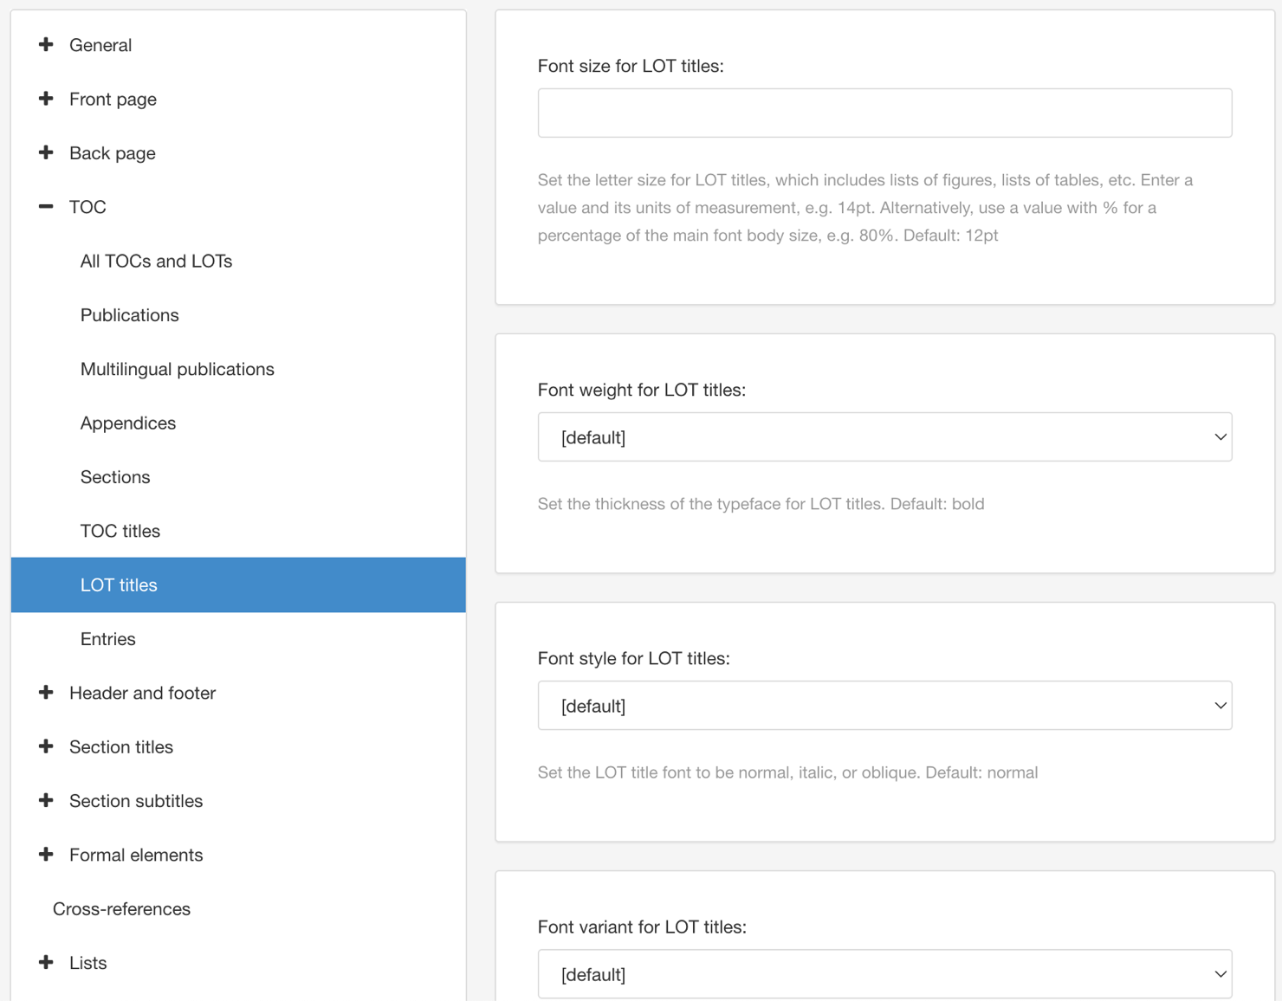This screenshot has height=1001, width=1282.
Task: Select Multilingual publications settings
Action: [x=177, y=368]
